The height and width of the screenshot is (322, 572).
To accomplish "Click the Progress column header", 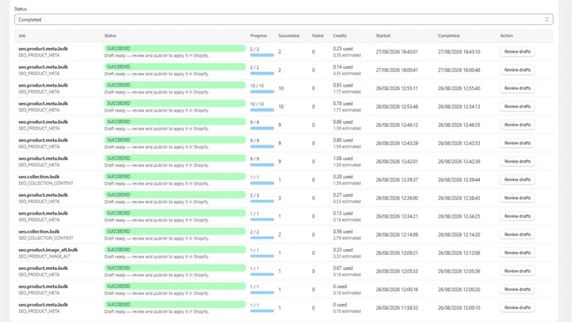I will (259, 36).
